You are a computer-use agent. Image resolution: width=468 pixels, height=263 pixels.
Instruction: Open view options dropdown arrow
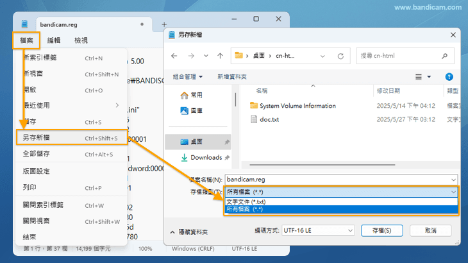[429, 77]
